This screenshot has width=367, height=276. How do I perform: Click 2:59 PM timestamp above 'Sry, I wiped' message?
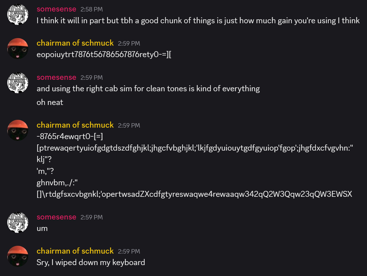[x=129, y=251]
